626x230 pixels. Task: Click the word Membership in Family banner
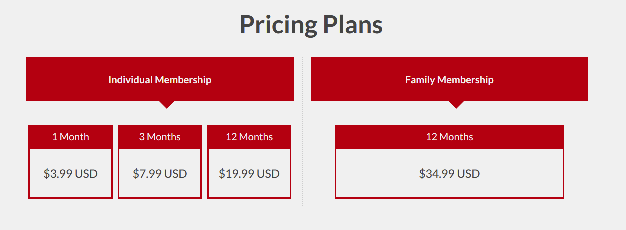click(465, 80)
